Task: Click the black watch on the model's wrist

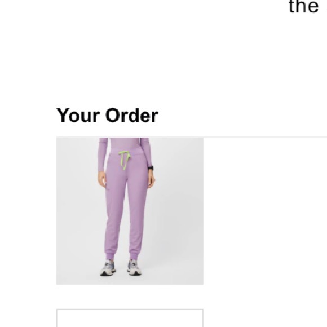Action: pos(151,168)
